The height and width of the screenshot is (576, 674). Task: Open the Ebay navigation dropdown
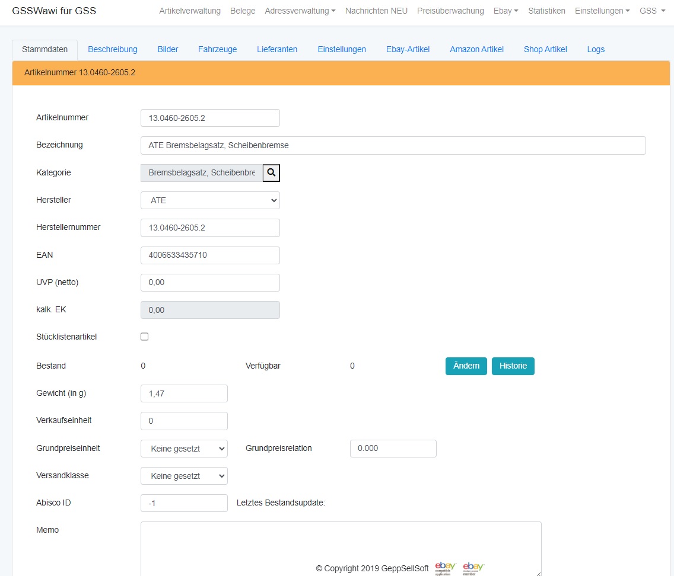point(506,11)
